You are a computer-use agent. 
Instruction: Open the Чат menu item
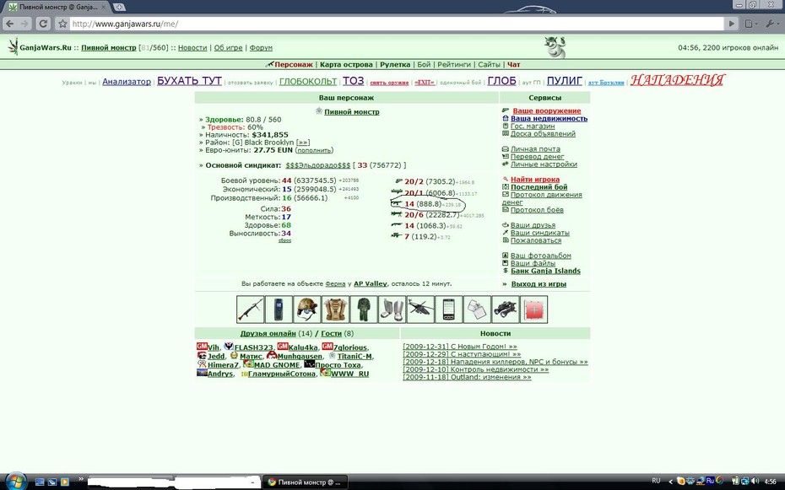tap(514, 64)
